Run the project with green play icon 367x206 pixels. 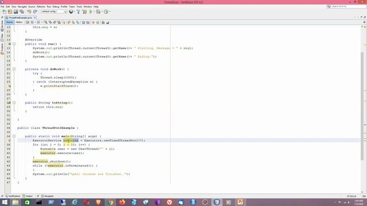(91, 11)
